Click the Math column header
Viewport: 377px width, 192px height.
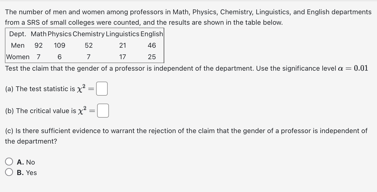coord(39,34)
